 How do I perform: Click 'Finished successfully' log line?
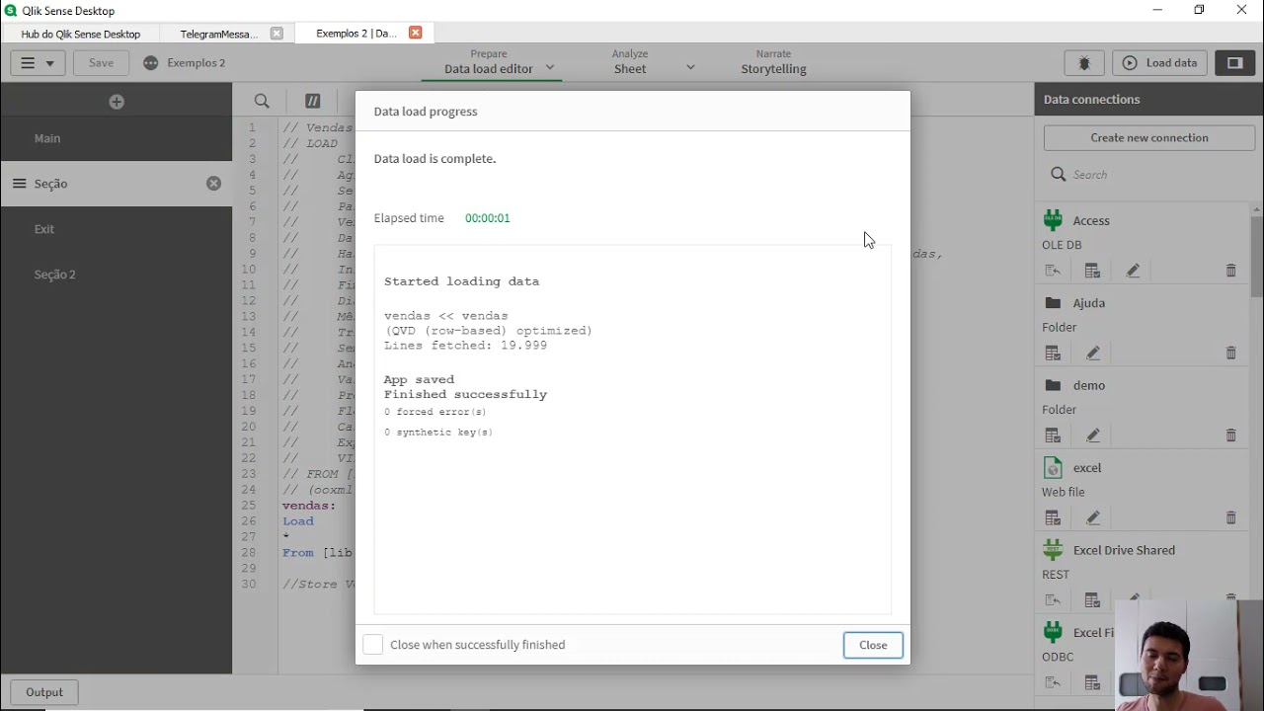tap(465, 394)
